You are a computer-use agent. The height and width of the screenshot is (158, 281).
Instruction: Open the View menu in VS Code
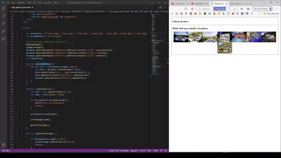coord(29,3)
